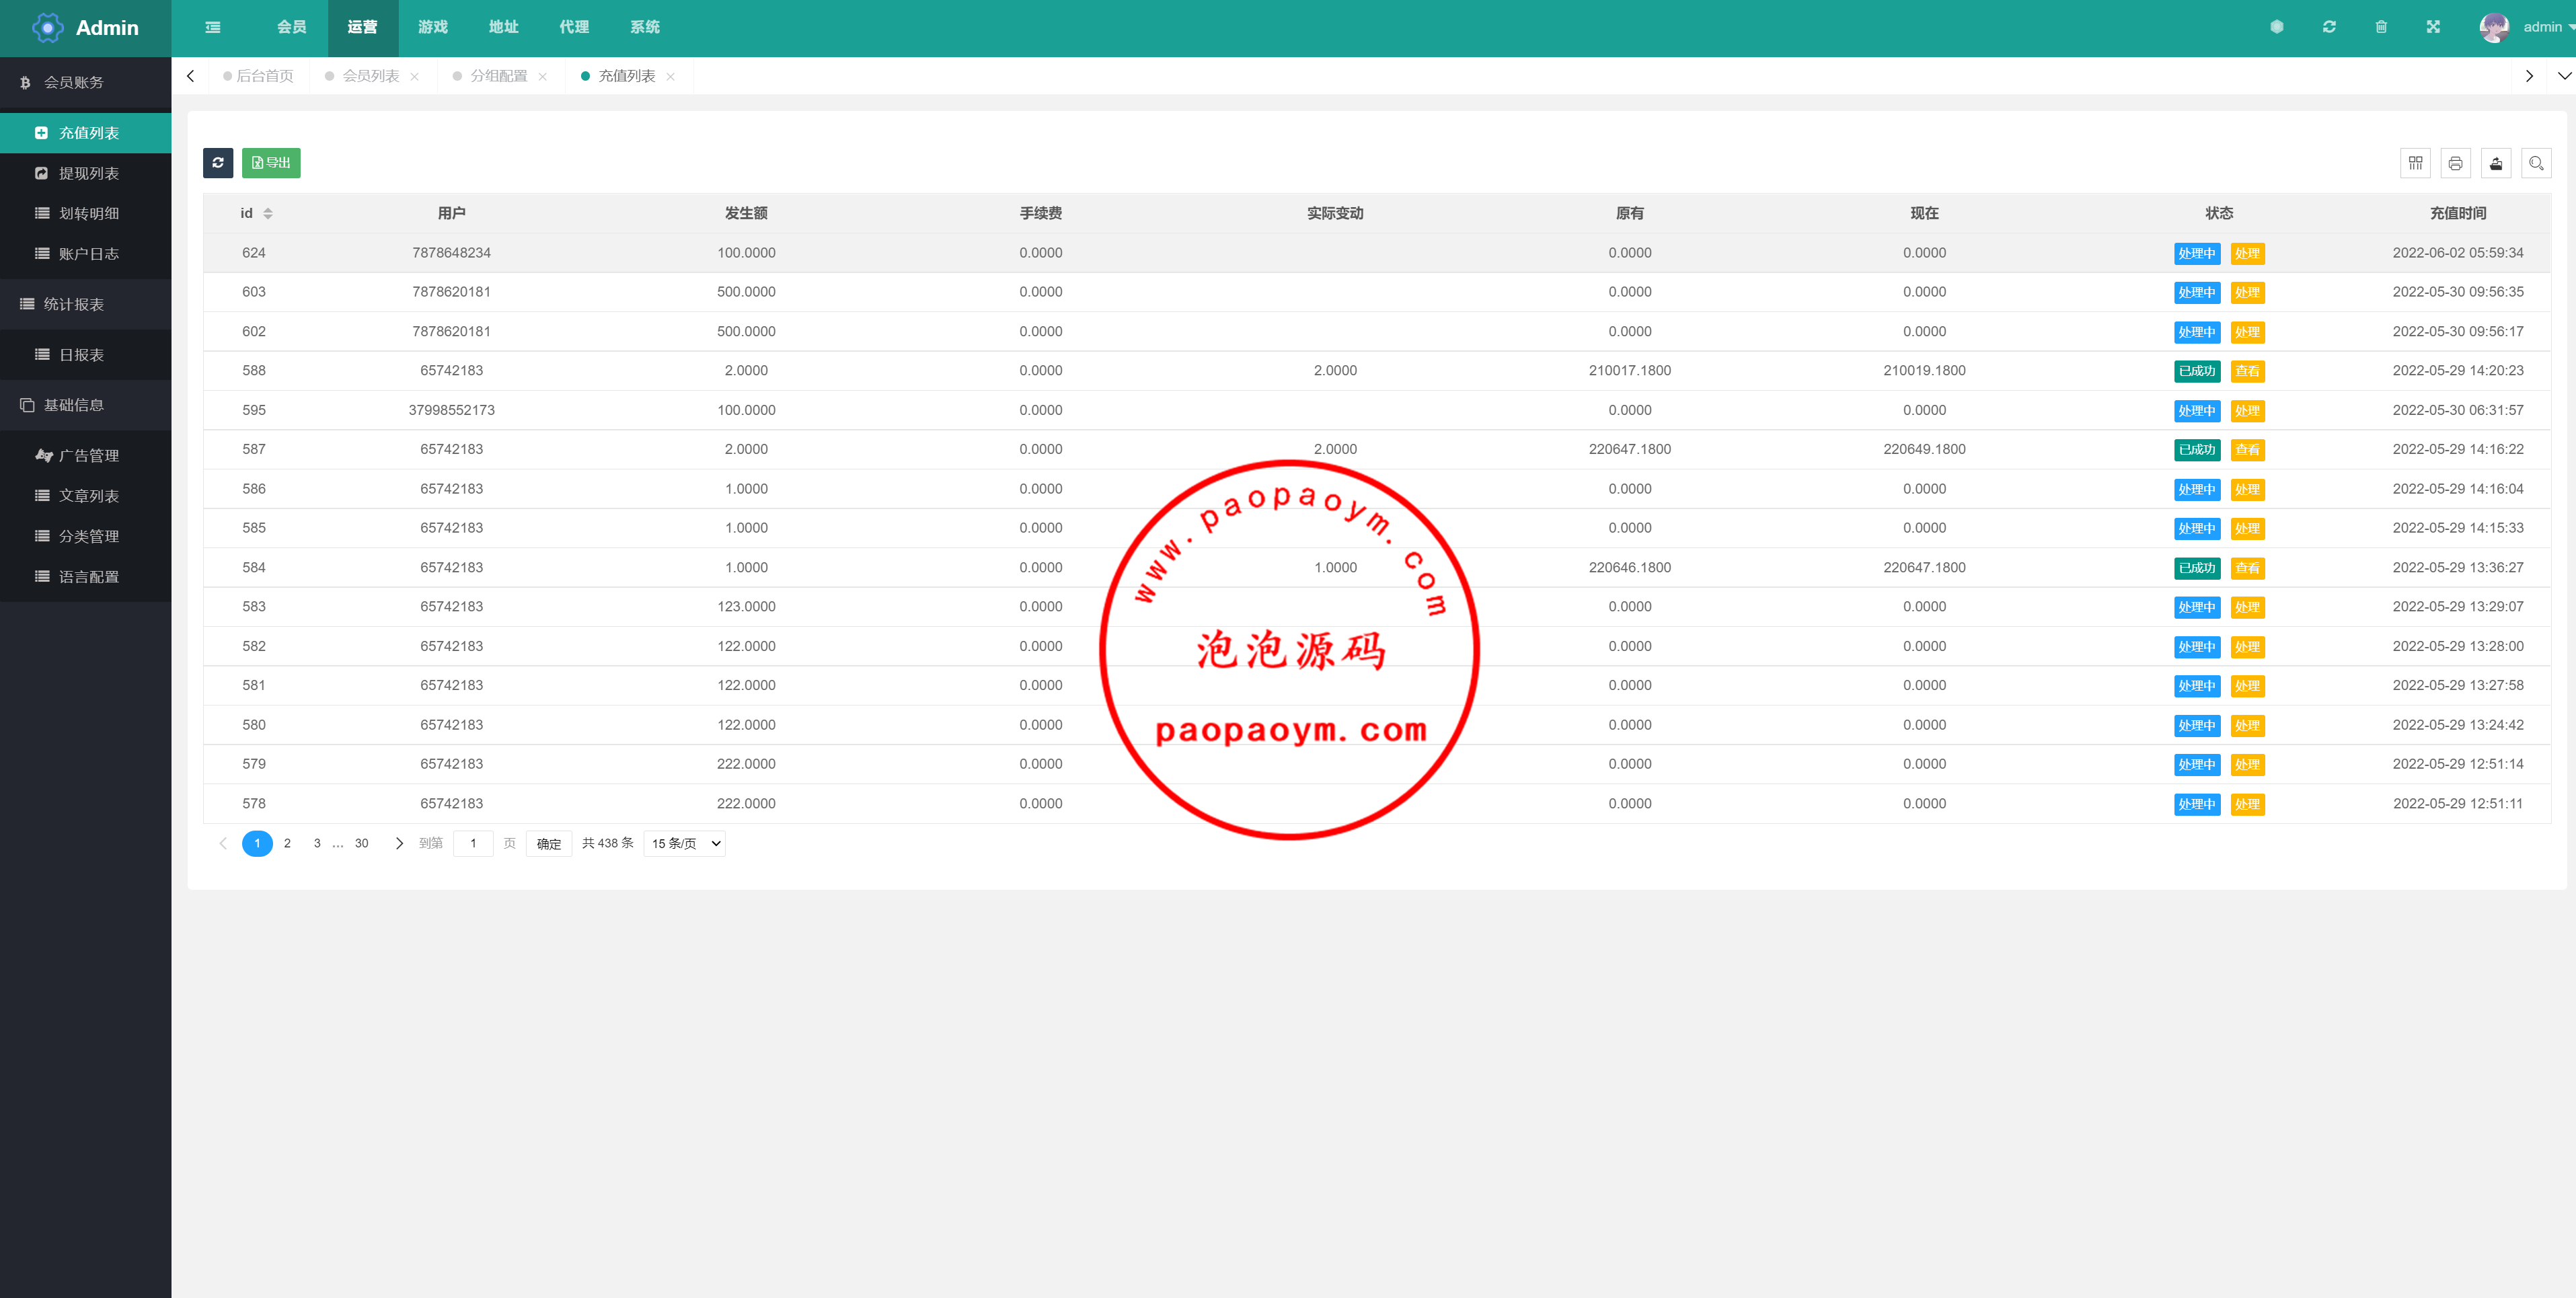Toggle fullscreen icon in header

[2433, 27]
